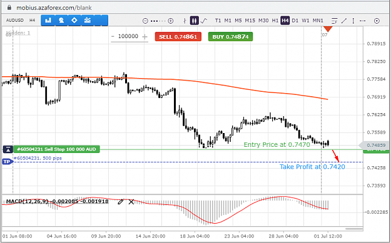
Task: Select D1 timeframe
Action: coord(295,21)
